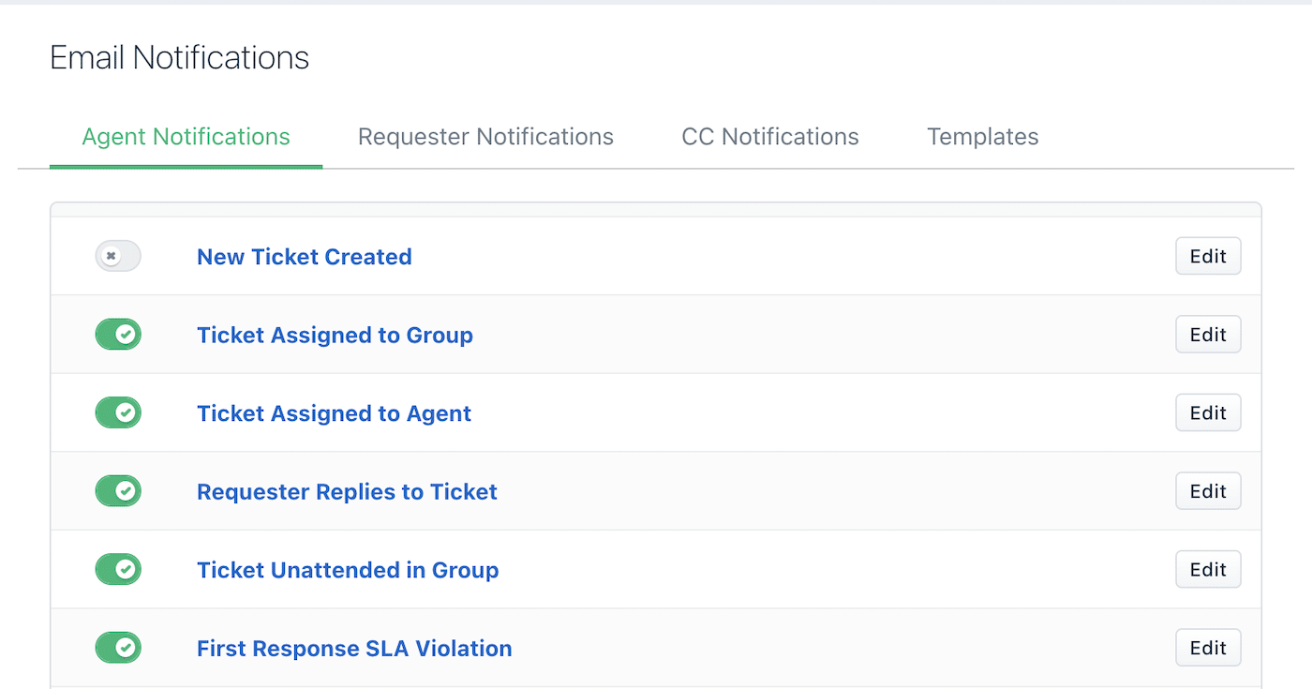Disable the Ticket Unattended in Group notification

[118, 569]
